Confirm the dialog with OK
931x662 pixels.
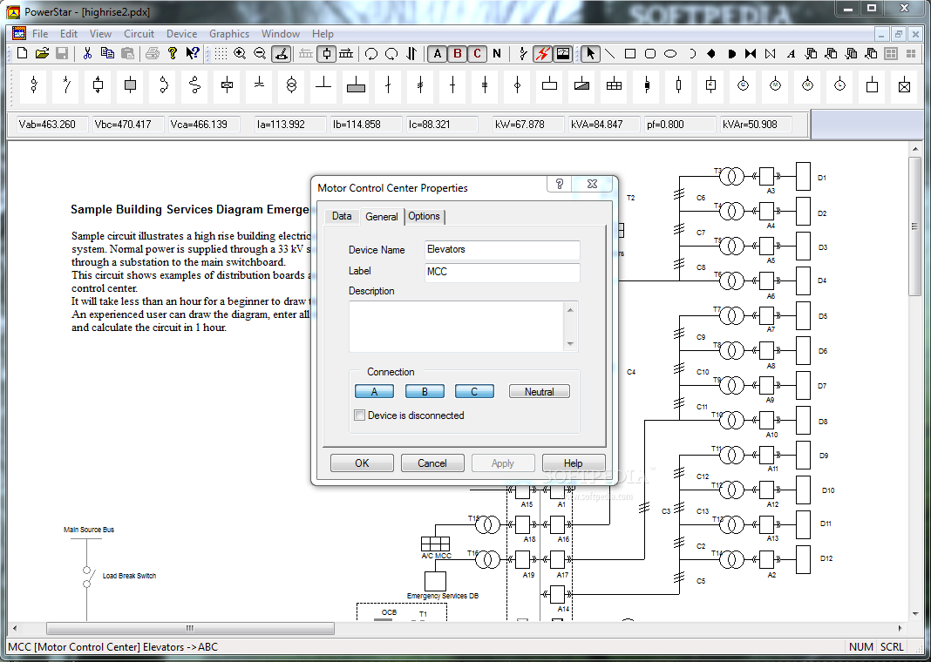coord(362,463)
